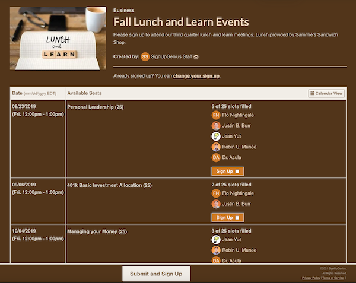Click Dr. Acula name in Personal Leadership
This screenshot has height=283, width=356.
(231, 157)
